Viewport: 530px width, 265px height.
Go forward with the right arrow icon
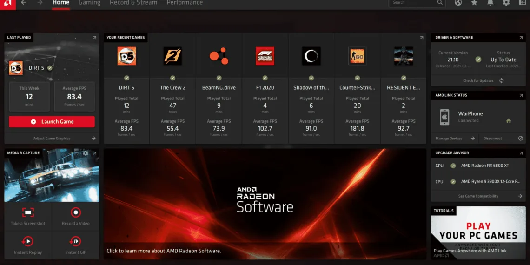click(x=40, y=3)
